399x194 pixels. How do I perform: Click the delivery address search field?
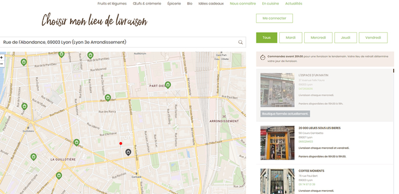123,42
